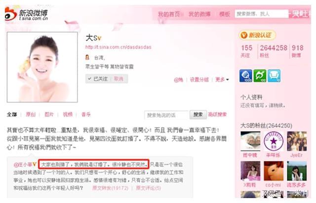316x203 pixels.
Task: Click the orange V 新浪认证 badge
Action: coord(257,35)
